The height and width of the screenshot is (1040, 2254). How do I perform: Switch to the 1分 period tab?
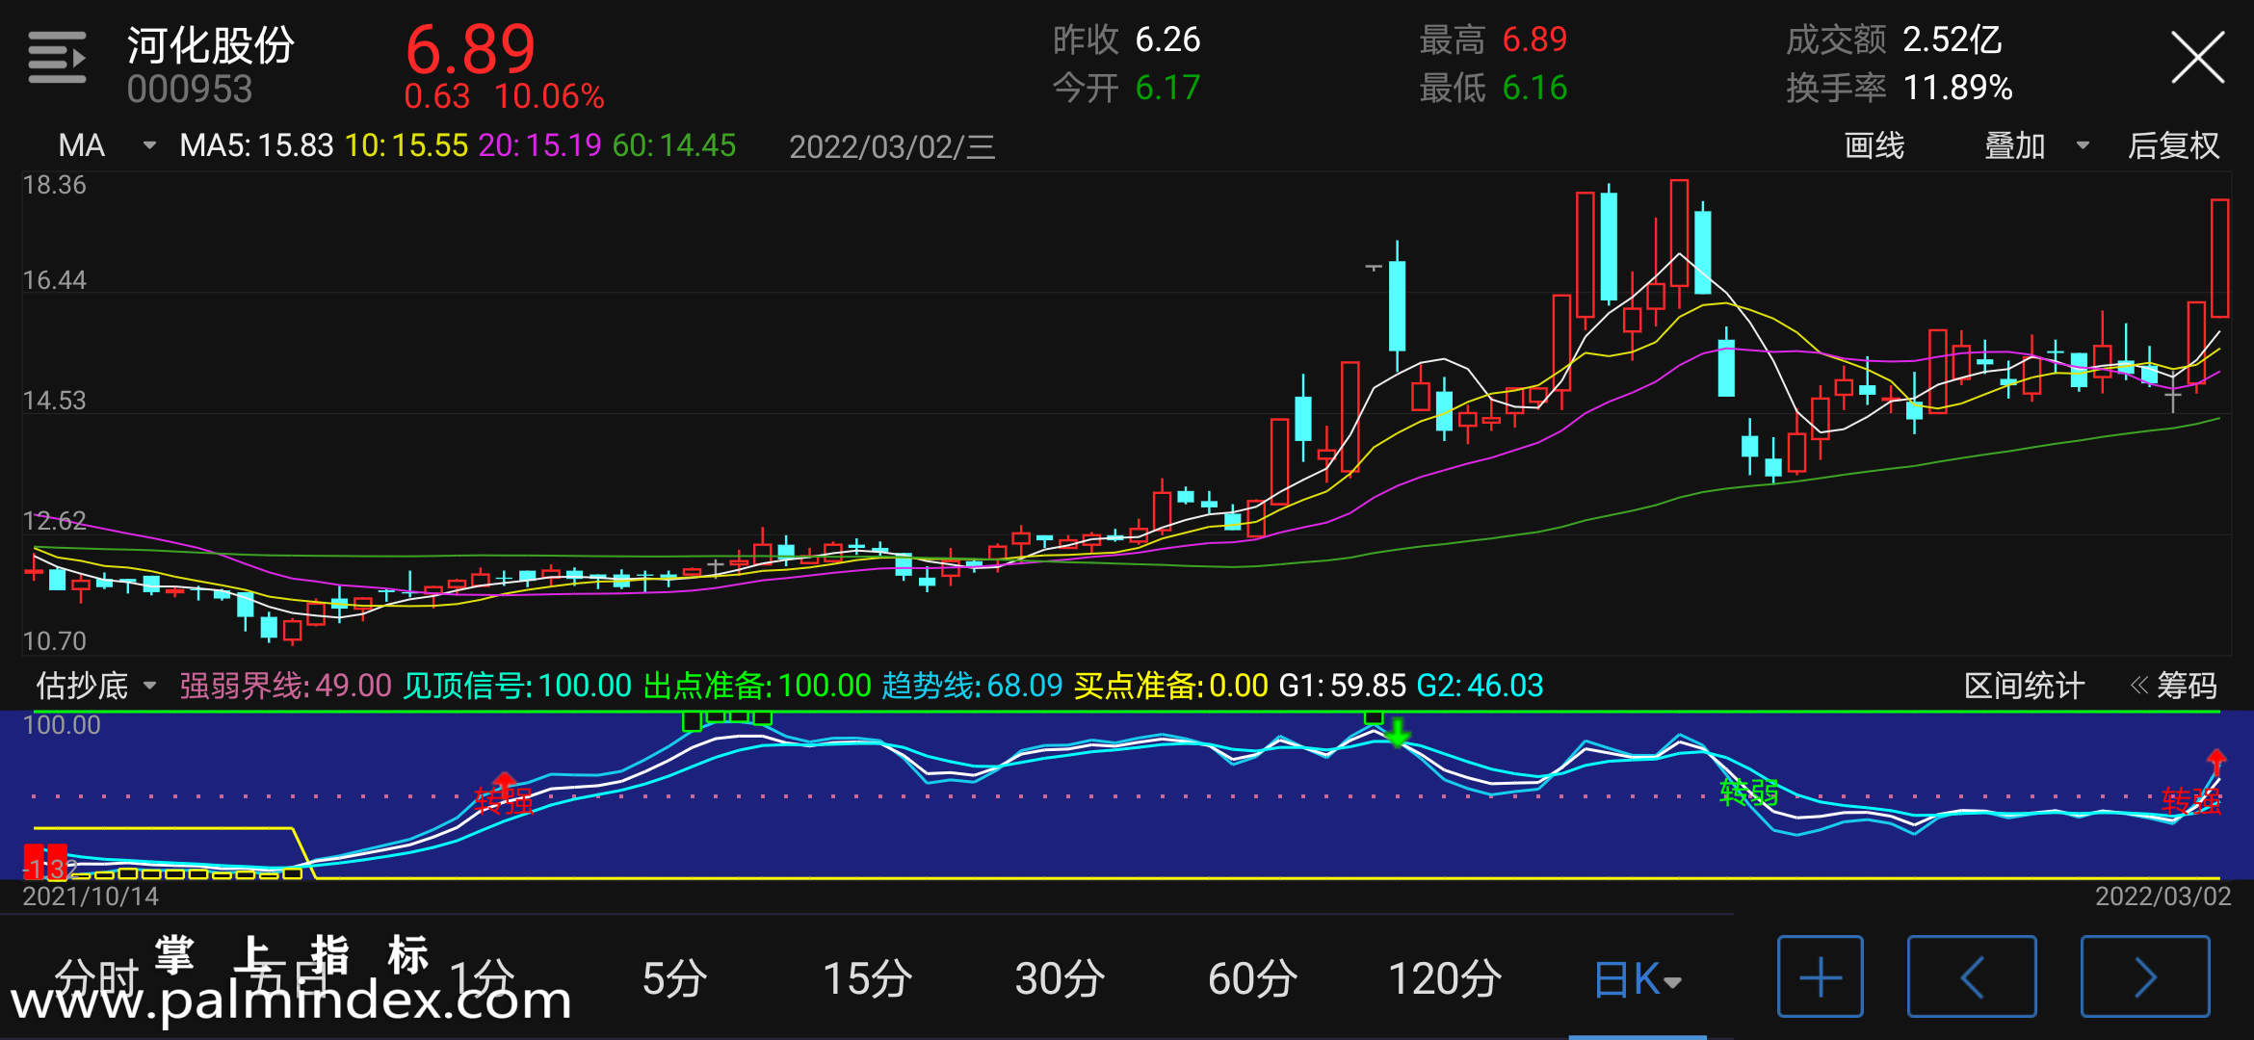coord(482,978)
